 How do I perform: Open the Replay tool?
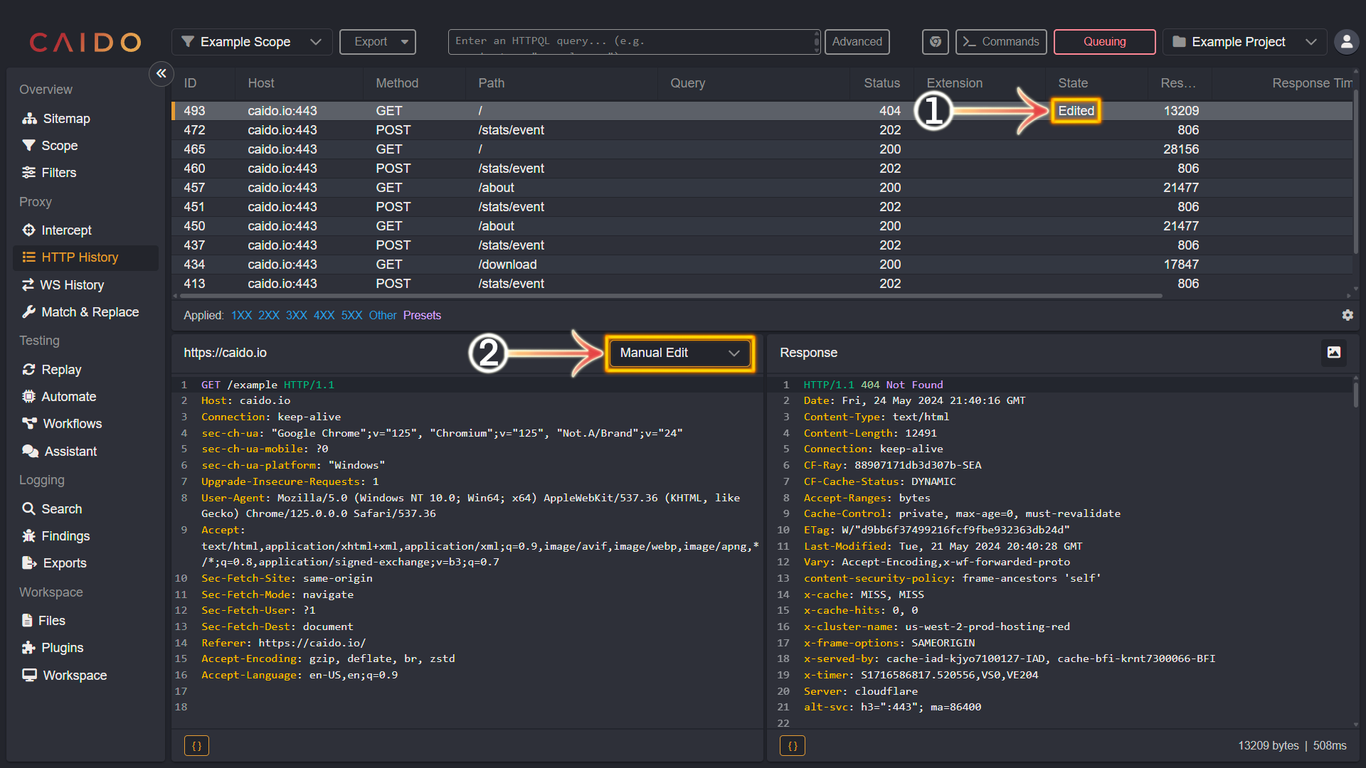(x=52, y=370)
